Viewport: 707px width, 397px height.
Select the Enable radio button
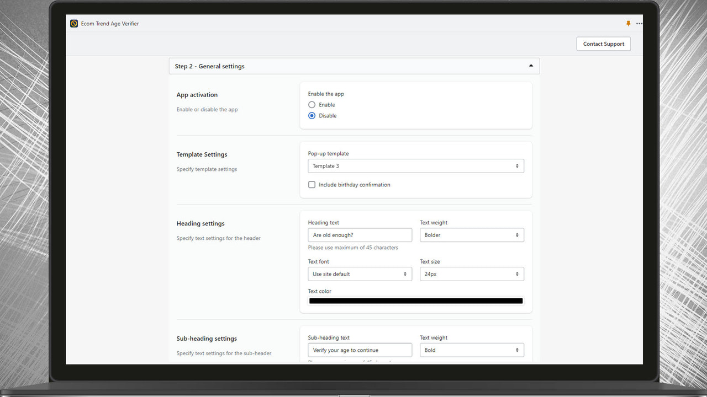312,104
